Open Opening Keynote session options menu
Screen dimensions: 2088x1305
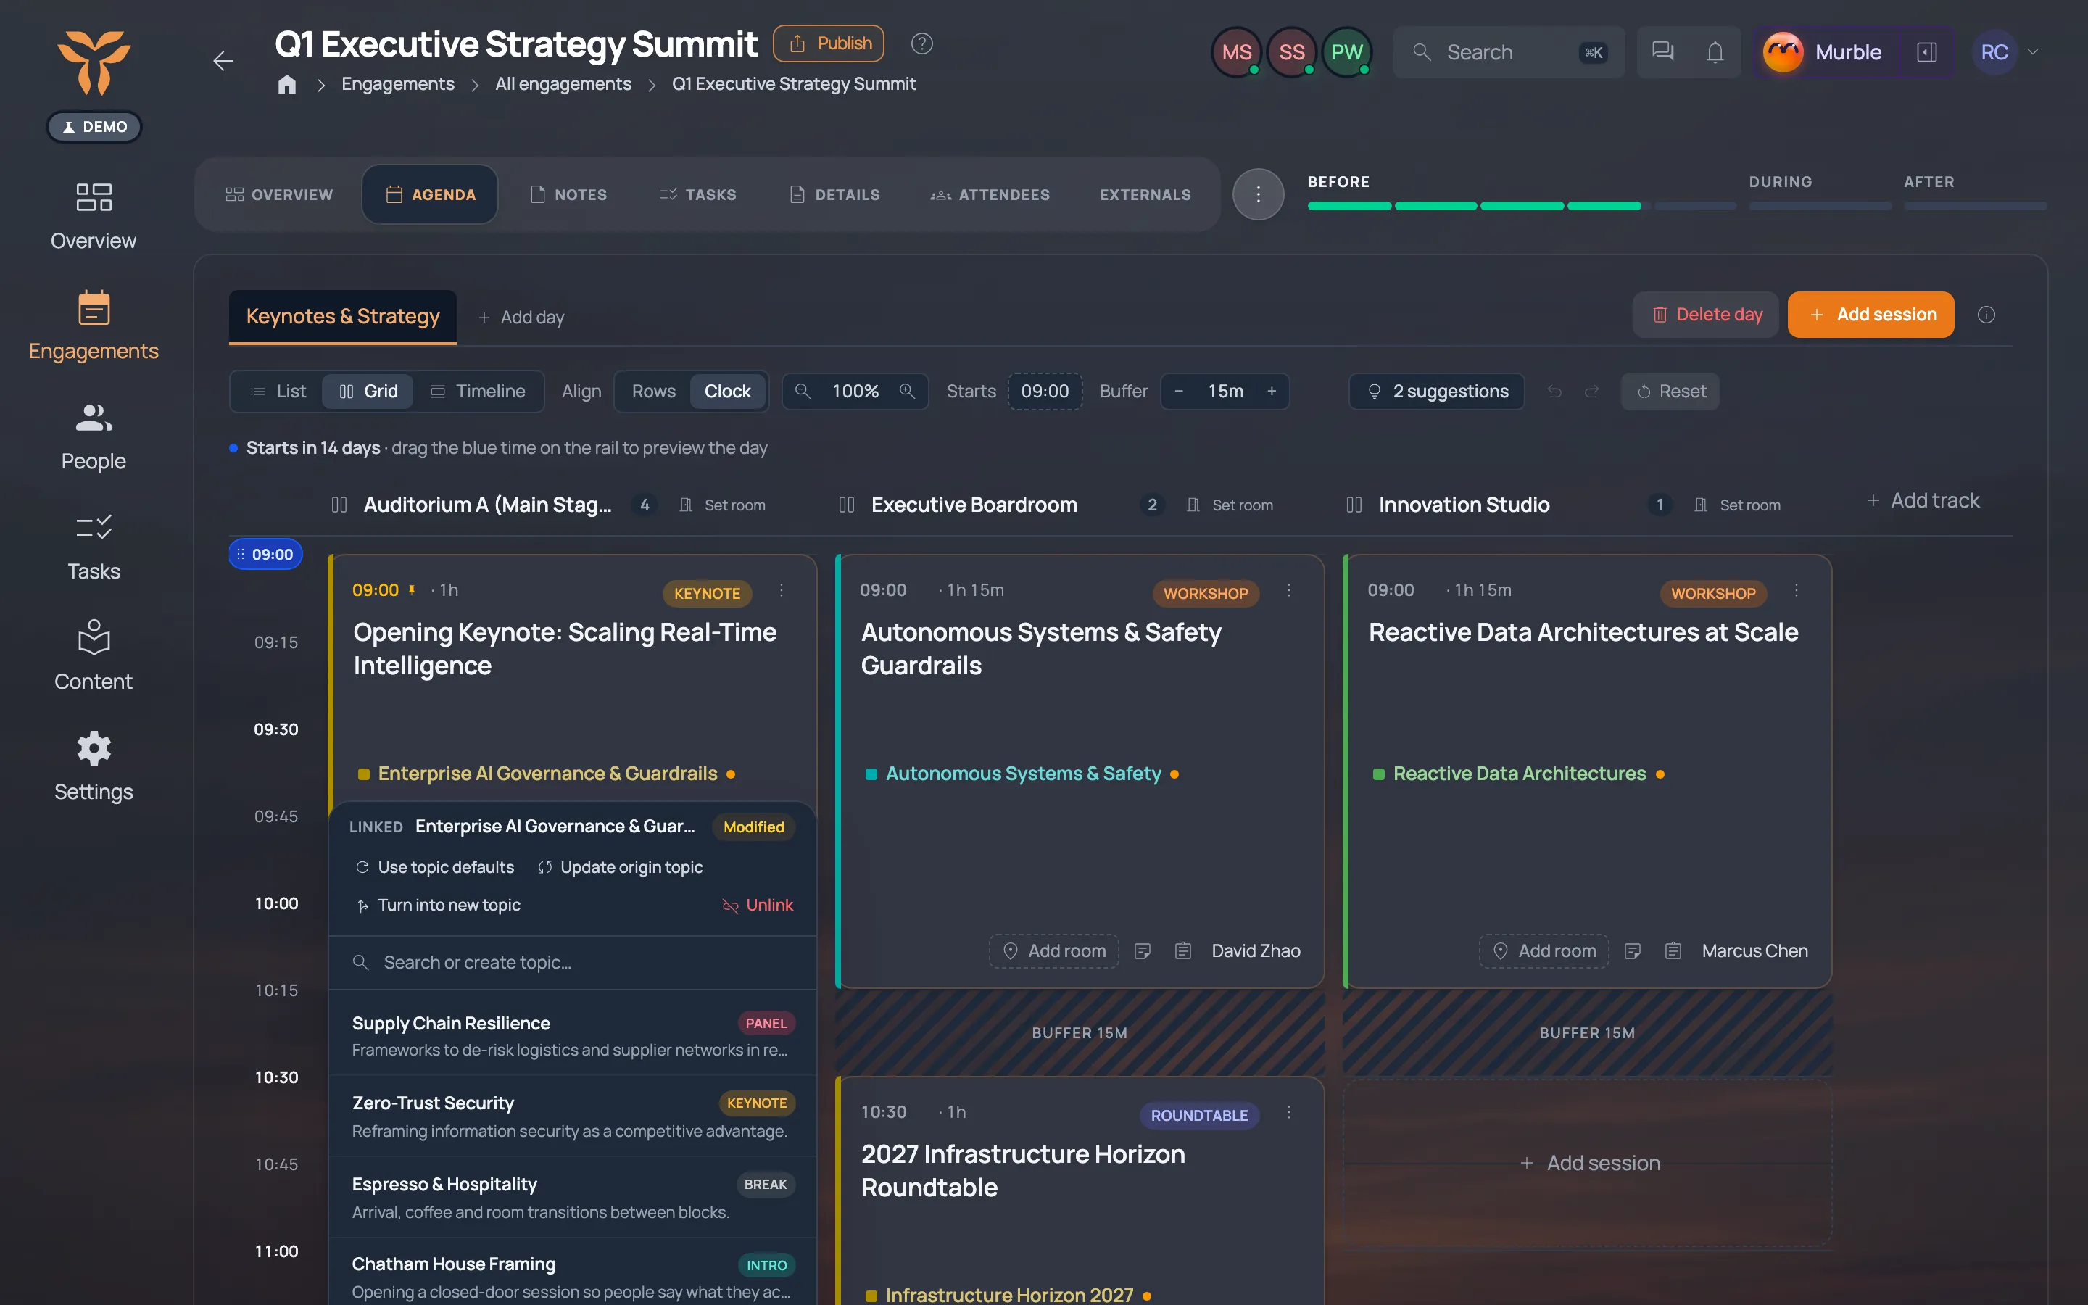click(782, 590)
